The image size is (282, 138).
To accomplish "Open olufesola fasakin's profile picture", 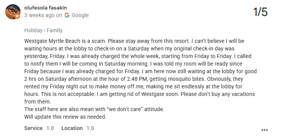I will pyautogui.click(x=13, y=12).
